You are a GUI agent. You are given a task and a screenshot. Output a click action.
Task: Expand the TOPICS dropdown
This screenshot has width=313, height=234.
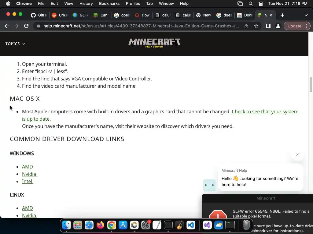point(15,44)
